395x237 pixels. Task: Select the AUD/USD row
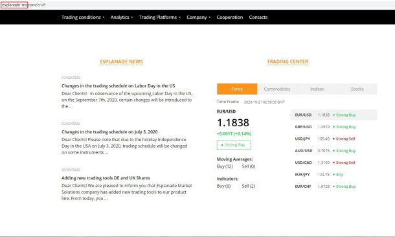click(x=334, y=151)
